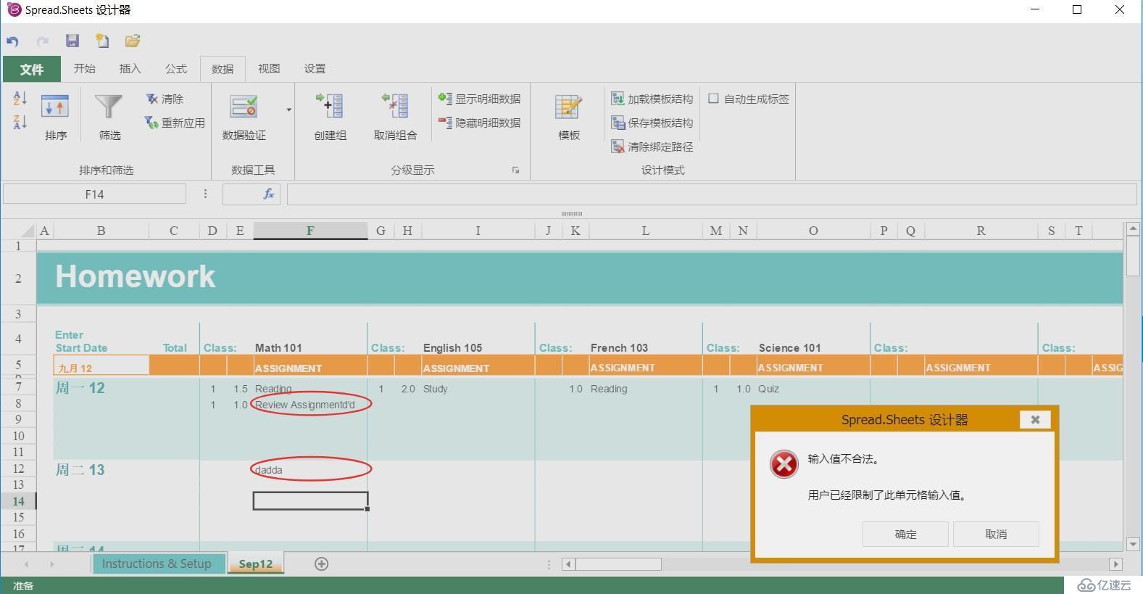Open the 排序 sort dialog
Screen dimensions: 1143x594
(x=55, y=116)
